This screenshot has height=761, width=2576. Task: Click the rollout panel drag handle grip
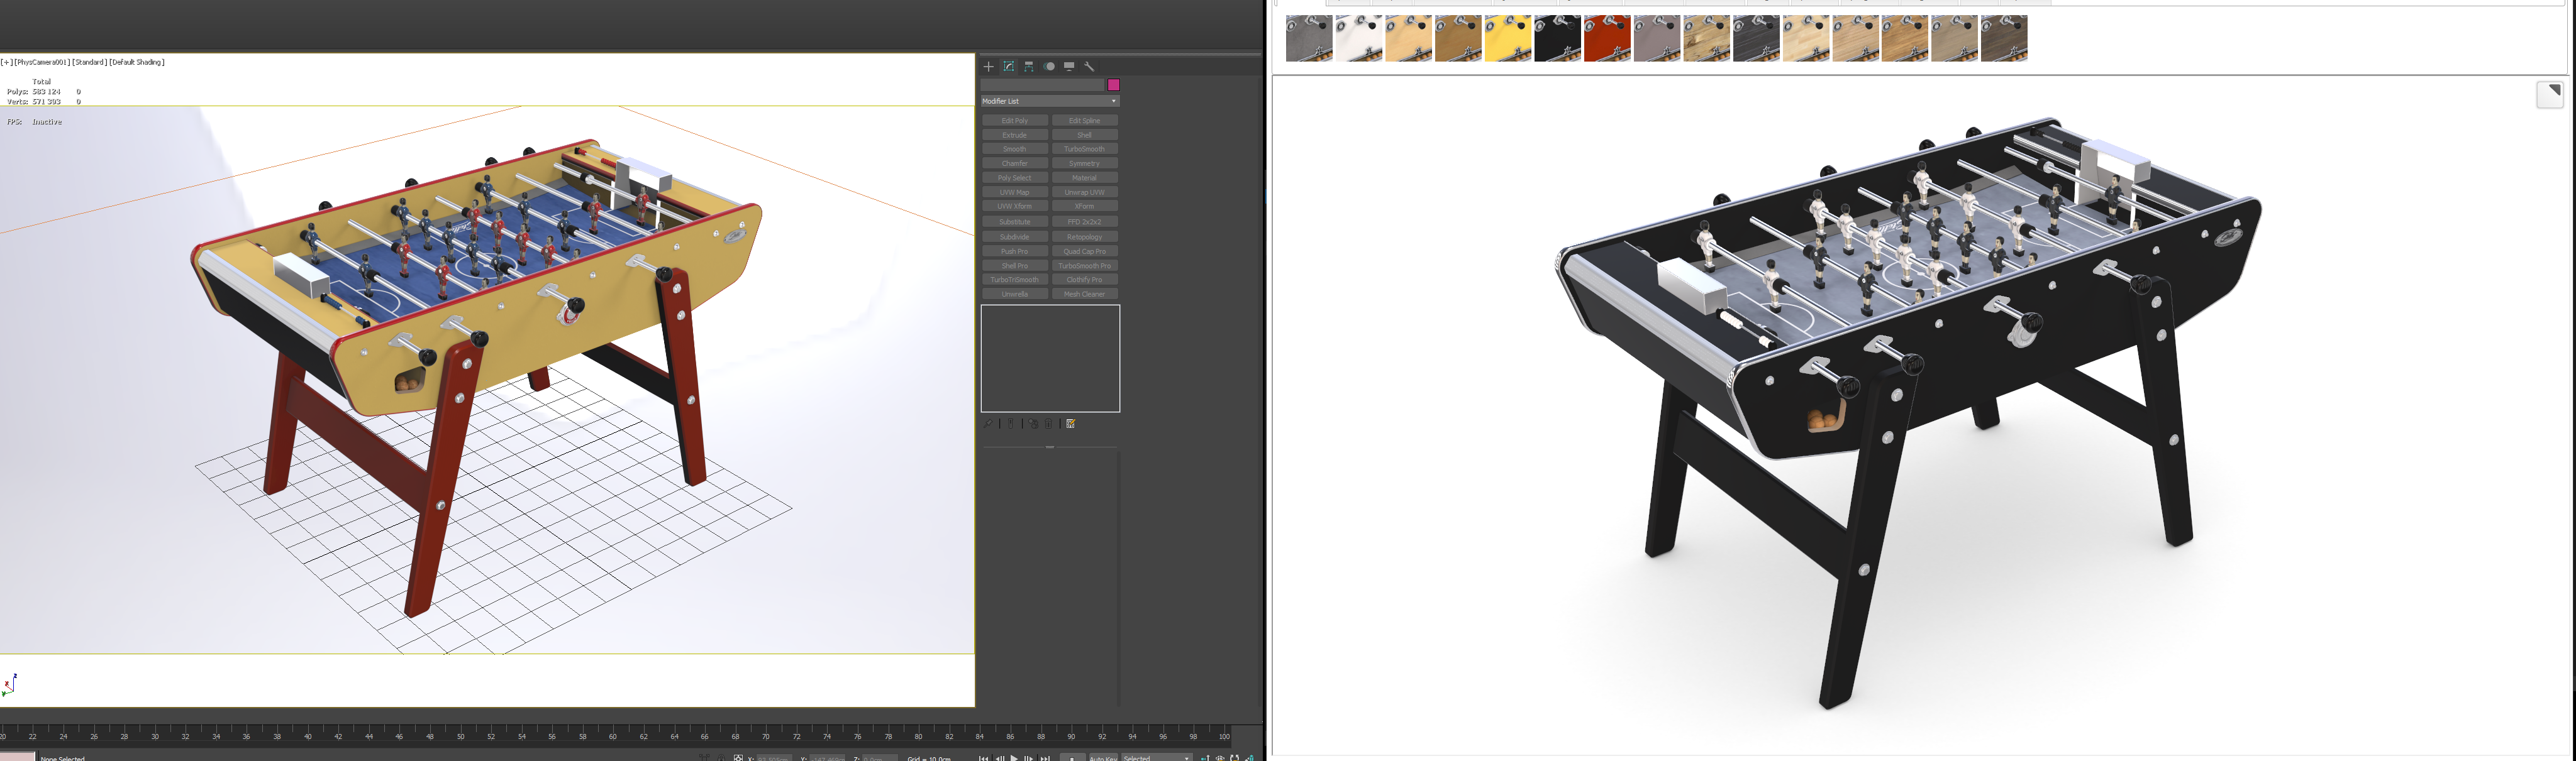pos(1050,446)
